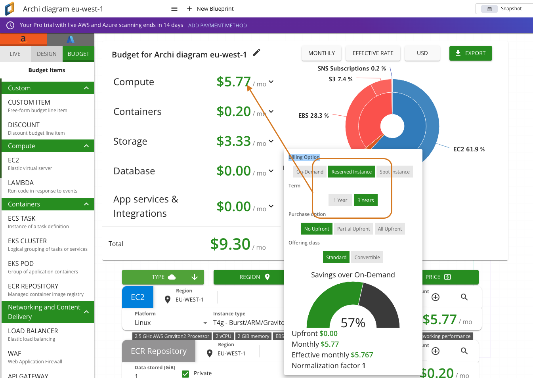Click the blue EC2 card label
533x378 pixels.
[138, 297]
